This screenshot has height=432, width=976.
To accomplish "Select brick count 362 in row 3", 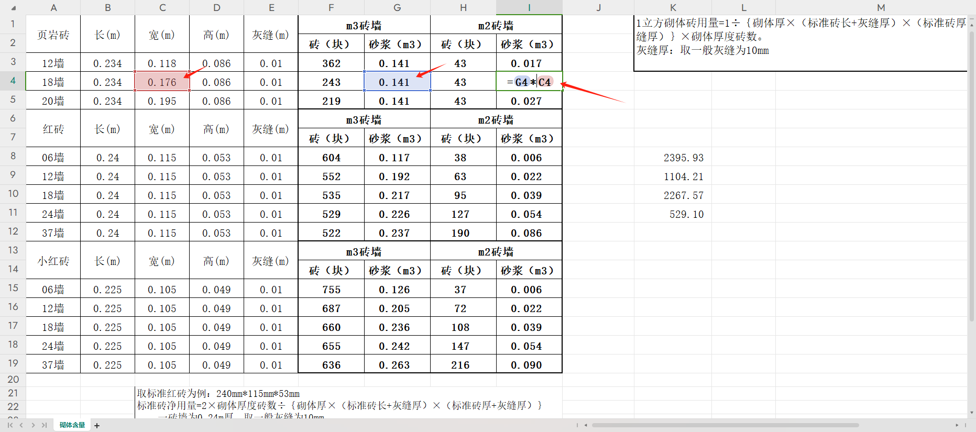I will click(331, 63).
